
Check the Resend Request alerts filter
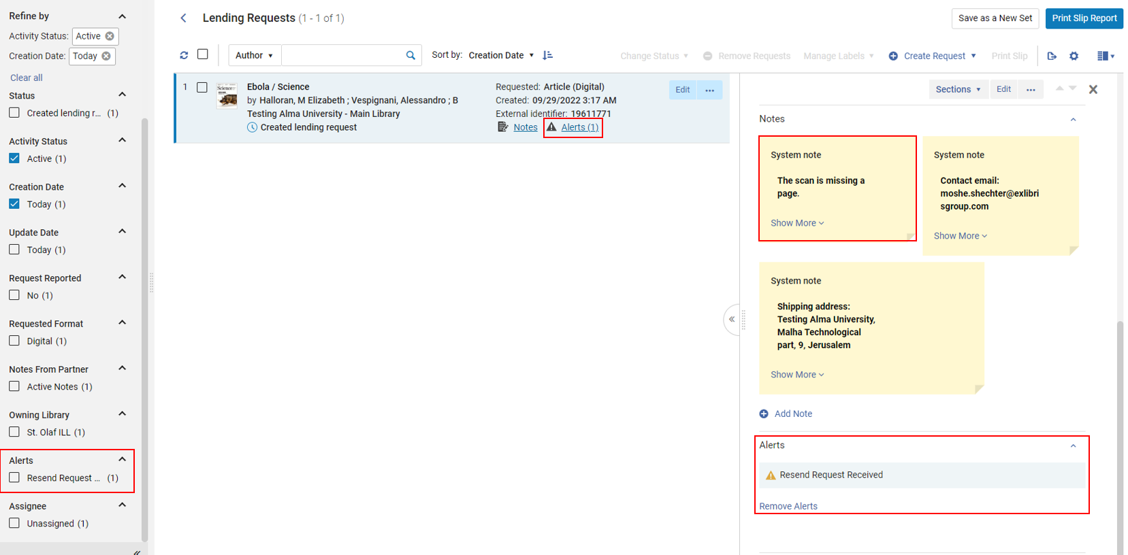coord(14,477)
